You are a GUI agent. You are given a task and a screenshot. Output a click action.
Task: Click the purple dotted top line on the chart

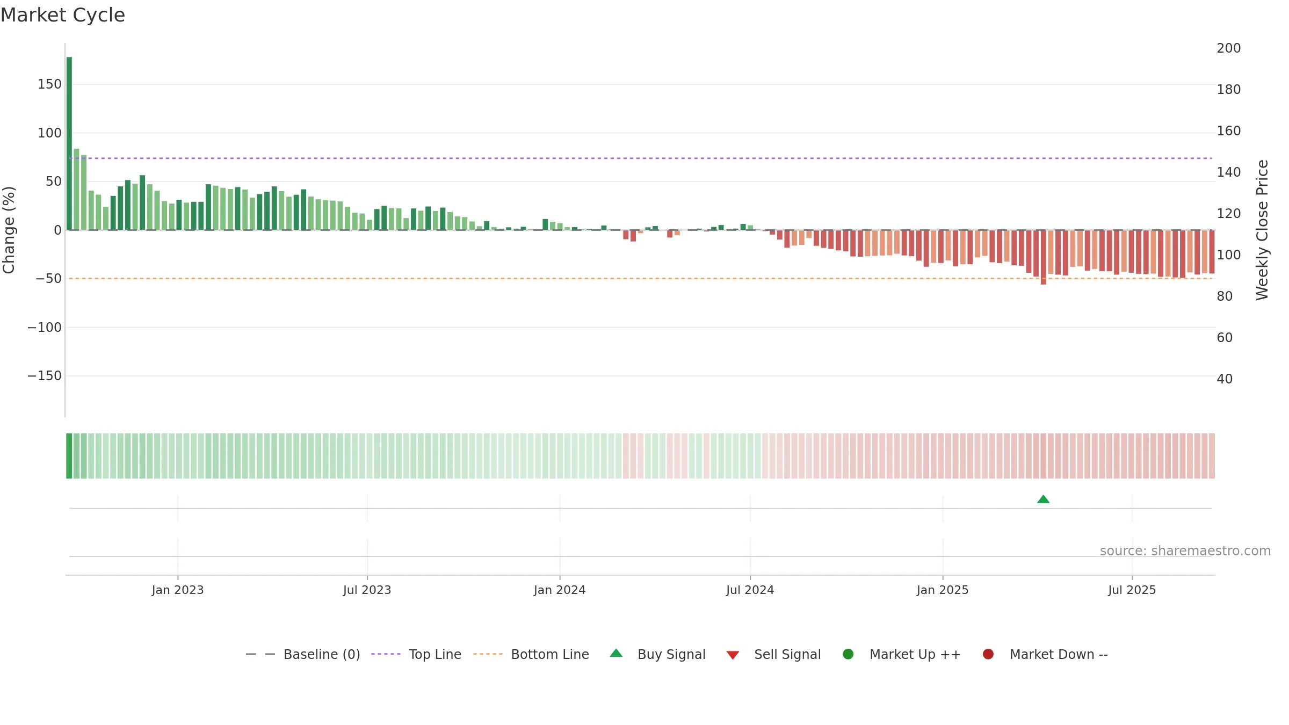click(640, 158)
